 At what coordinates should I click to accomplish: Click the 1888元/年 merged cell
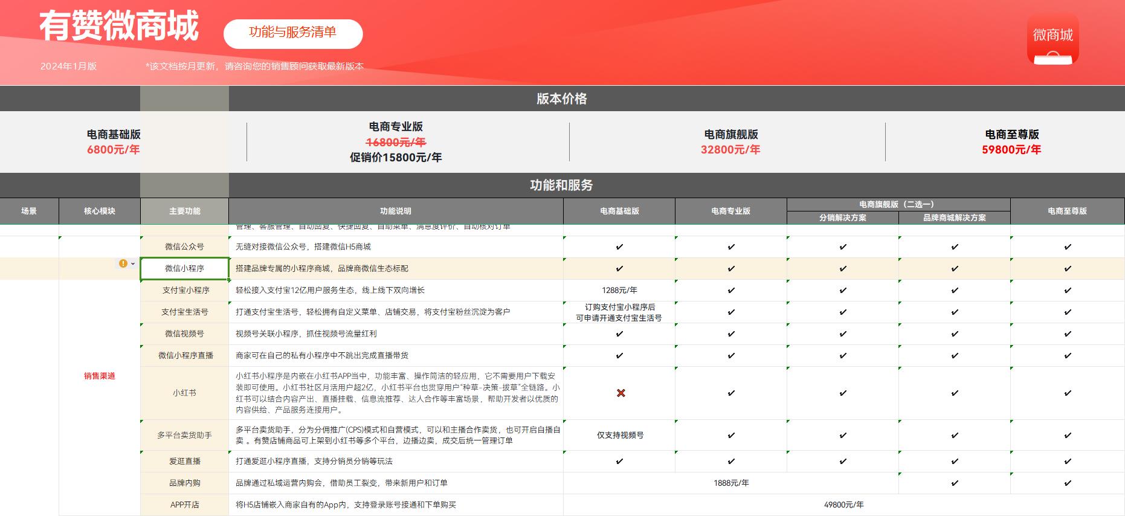[x=731, y=483]
